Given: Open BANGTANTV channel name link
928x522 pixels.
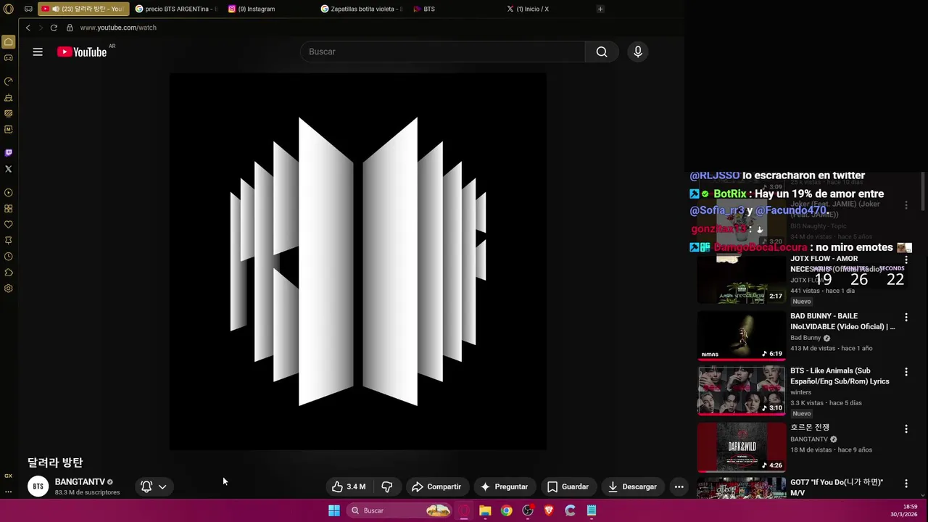Looking at the screenshot, I should (80, 481).
